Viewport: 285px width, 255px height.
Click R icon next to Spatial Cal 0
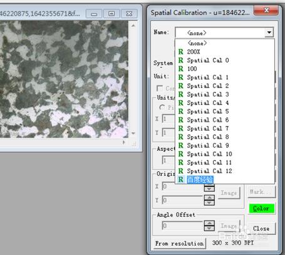click(x=181, y=60)
